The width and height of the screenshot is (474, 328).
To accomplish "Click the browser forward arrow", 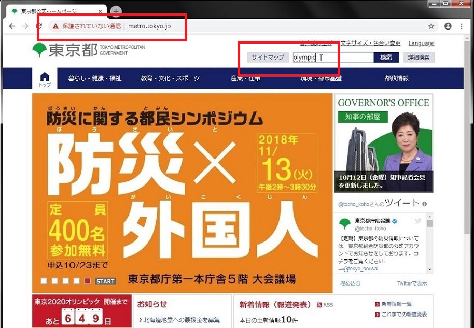I will [x=25, y=26].
